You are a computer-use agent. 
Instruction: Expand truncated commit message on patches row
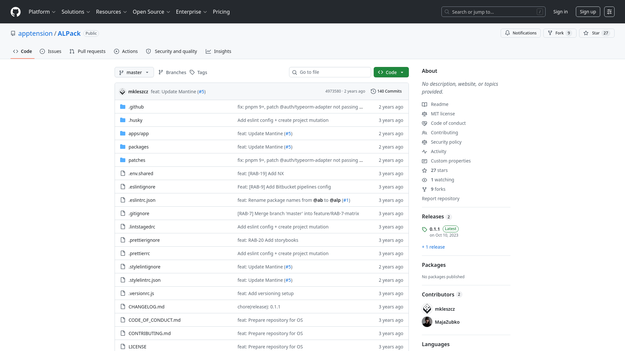point(361,160)
